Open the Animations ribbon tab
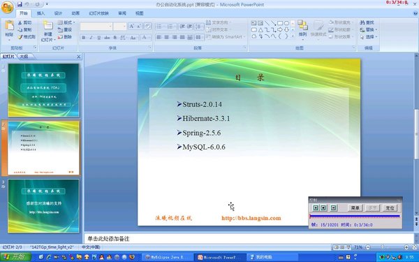Screen dimensions: 419x262 [75, 13]
